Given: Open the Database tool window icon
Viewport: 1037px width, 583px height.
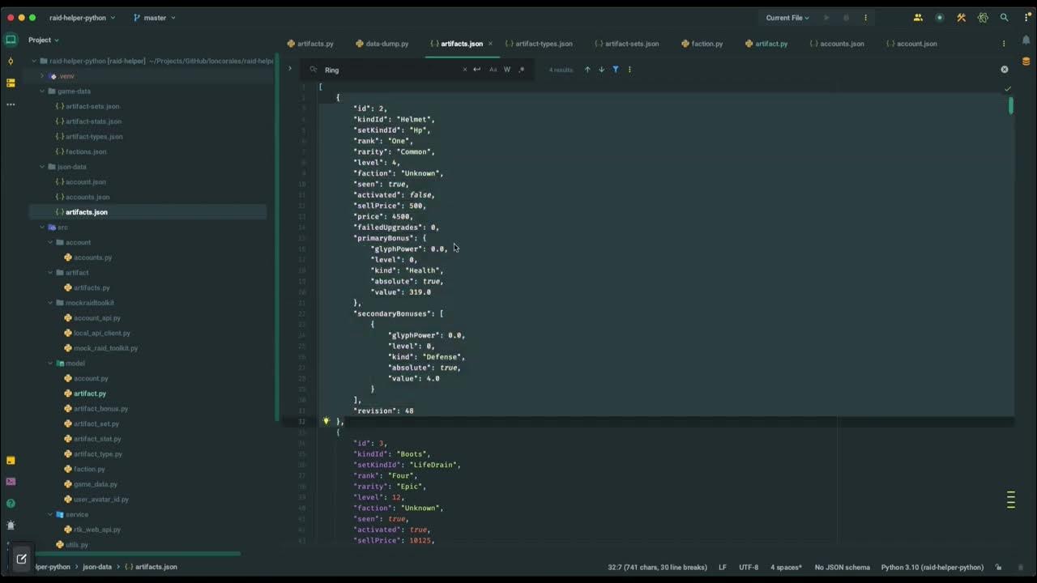Looking at the screenshot, I should tap(1026, 62).
